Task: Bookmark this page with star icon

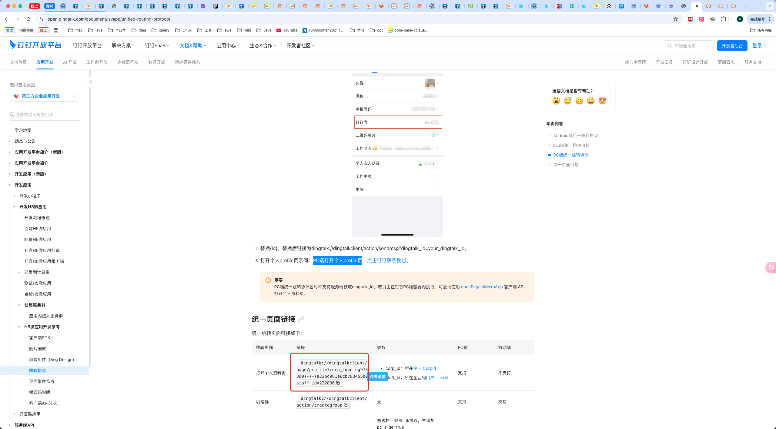Action: (676, 19)
